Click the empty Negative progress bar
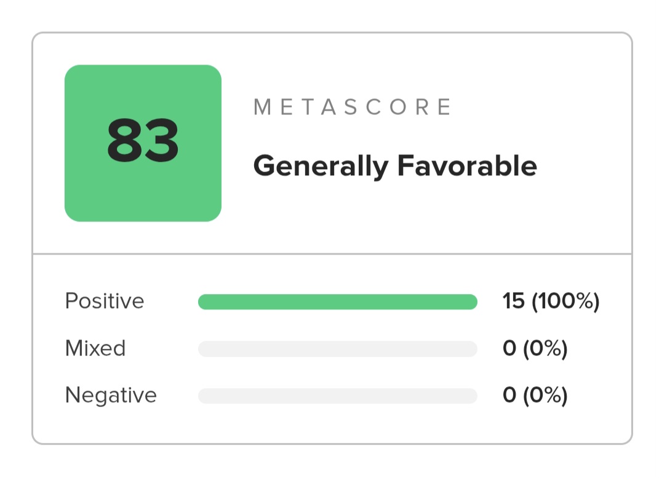 click(x=337, y=396)
